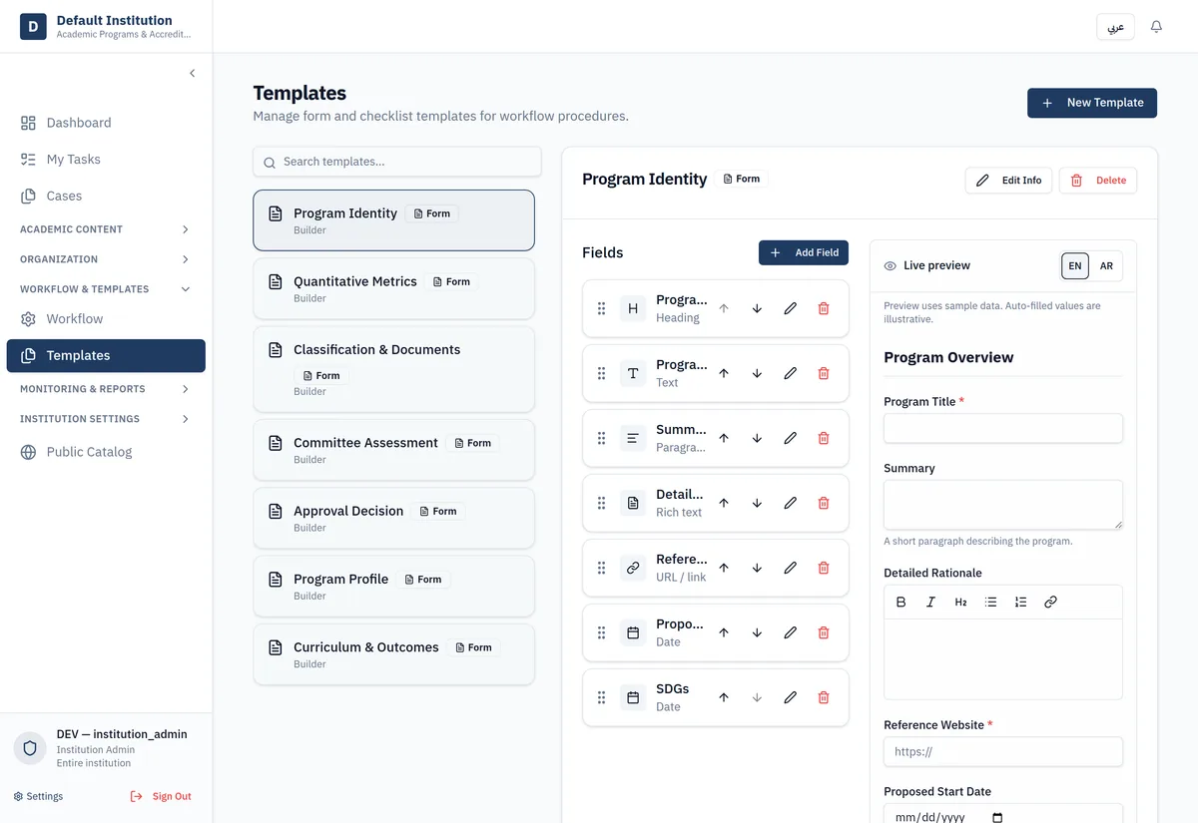Collapse the sidebar with the chevron
The height and width of the screenshot is (823, 1198).
(x=192, y=73)
